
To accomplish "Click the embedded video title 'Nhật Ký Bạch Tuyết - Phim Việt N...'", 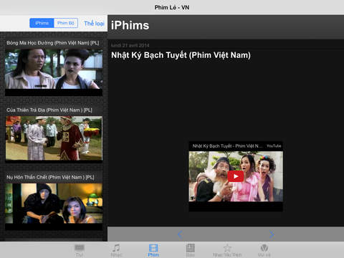I will coord(227,146).
